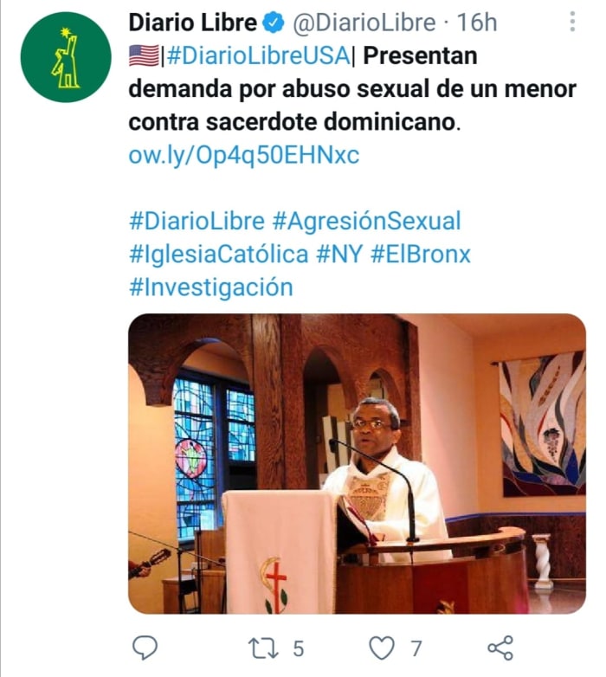Screen dimensions: 606x677
Task: Open the #IglesiaCatólica hashtag
Action: pos(219,255)
